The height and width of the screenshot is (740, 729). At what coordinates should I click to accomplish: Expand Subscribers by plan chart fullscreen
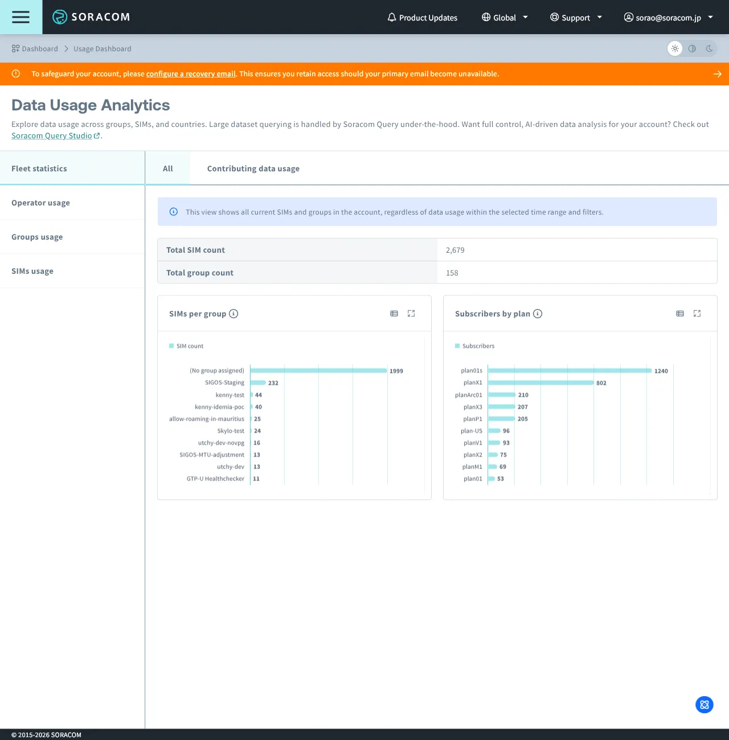[x=697, y=314]
